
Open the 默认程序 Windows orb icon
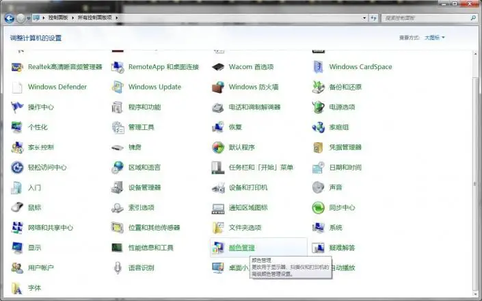(218, 147)
